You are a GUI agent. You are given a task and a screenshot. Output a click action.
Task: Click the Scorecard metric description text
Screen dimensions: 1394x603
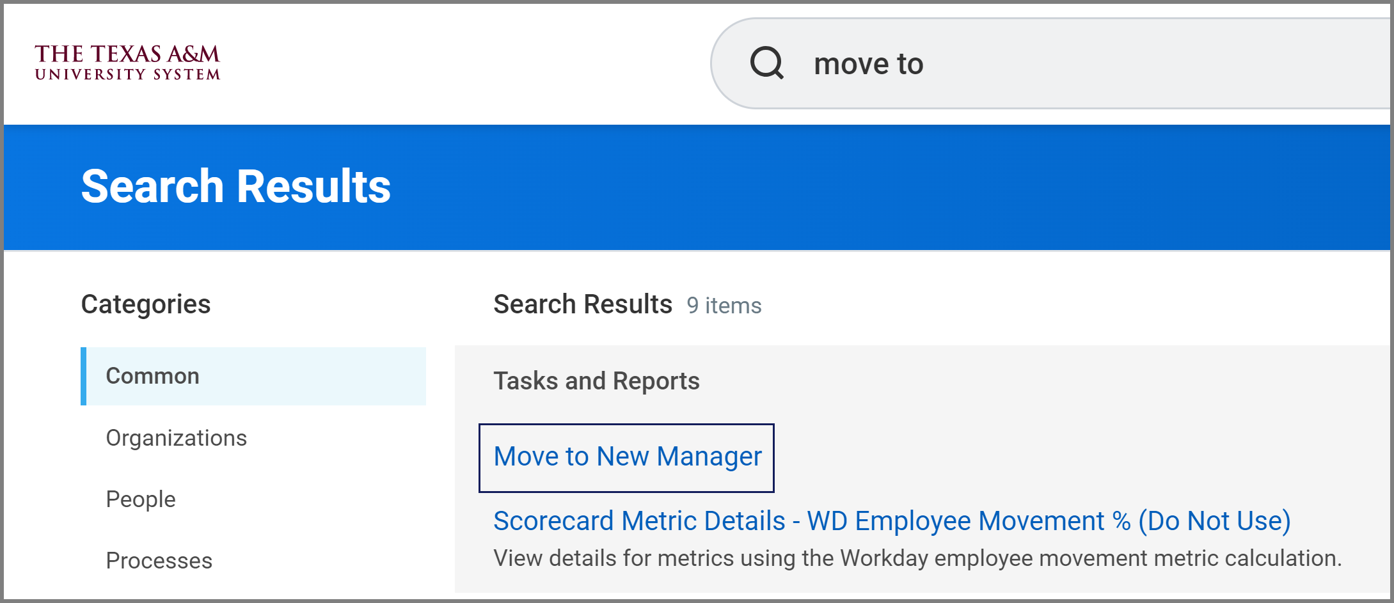[917, 558]
